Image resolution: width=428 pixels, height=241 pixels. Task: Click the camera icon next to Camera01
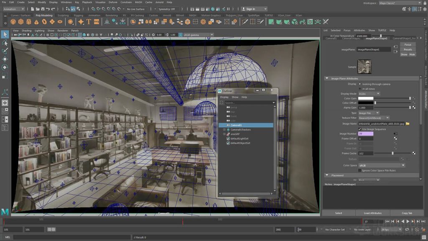[x=228, y=125]
